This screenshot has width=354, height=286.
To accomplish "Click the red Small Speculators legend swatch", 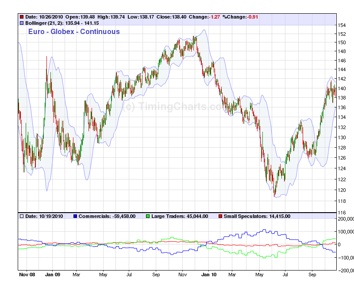I will 220,216.
